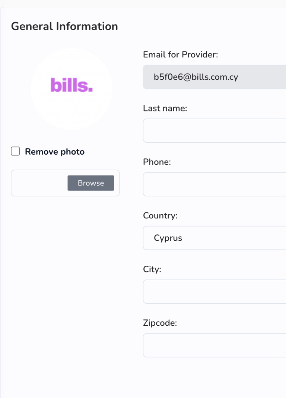
Task: Focus the Last name input field
Action: tap(214, 131)
